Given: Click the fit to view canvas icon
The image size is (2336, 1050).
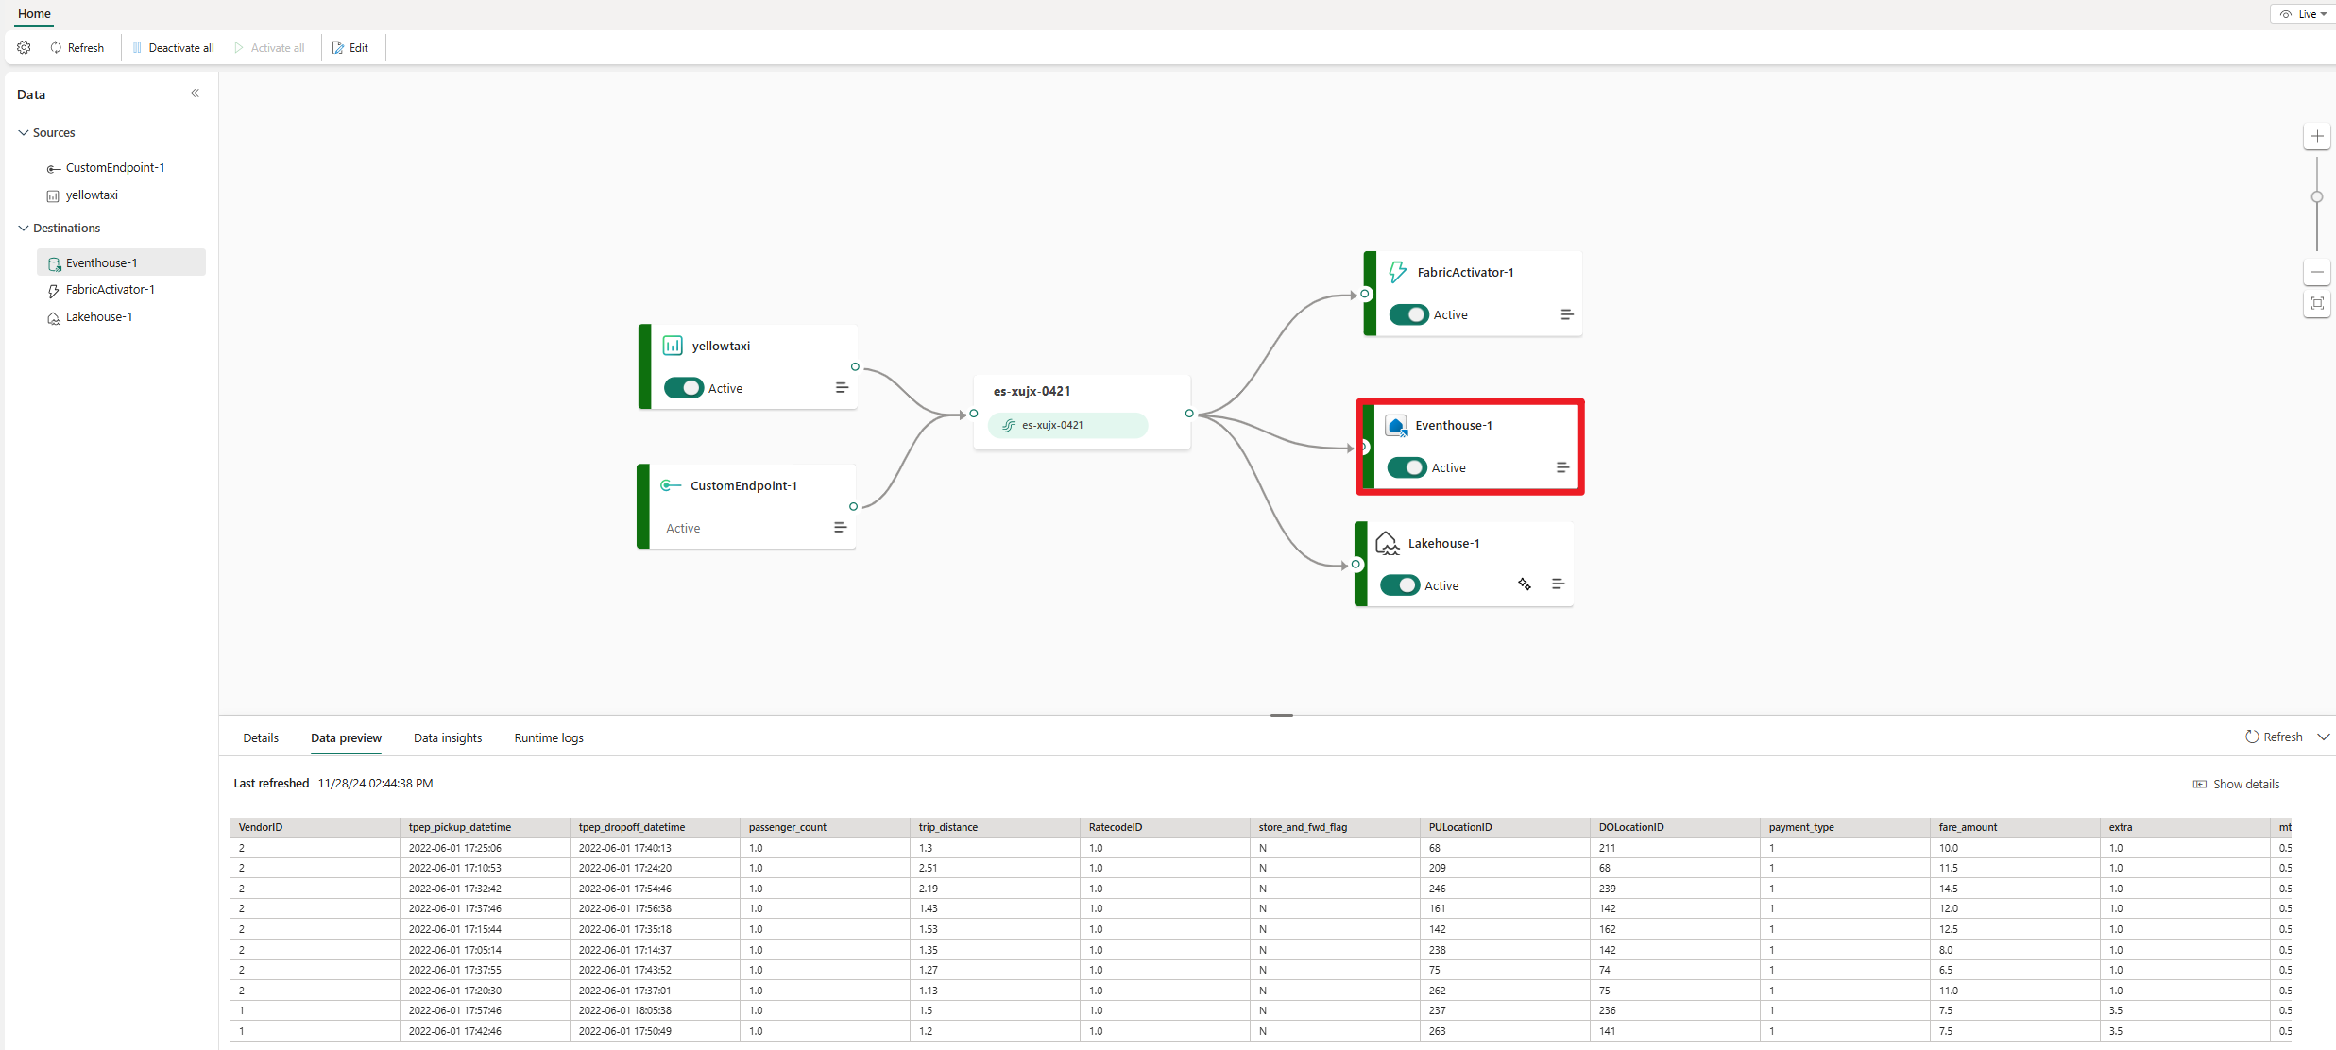Looking at the screenshot, I should (2317, 303).
